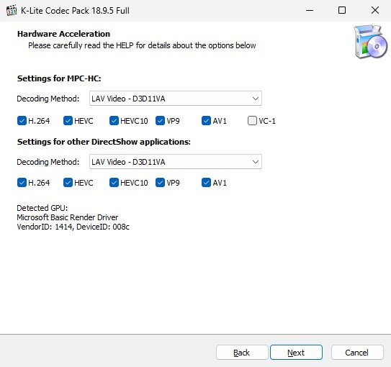
Task: Open MPC-HC Decoding Method dropdown
Action: point(176,99)
